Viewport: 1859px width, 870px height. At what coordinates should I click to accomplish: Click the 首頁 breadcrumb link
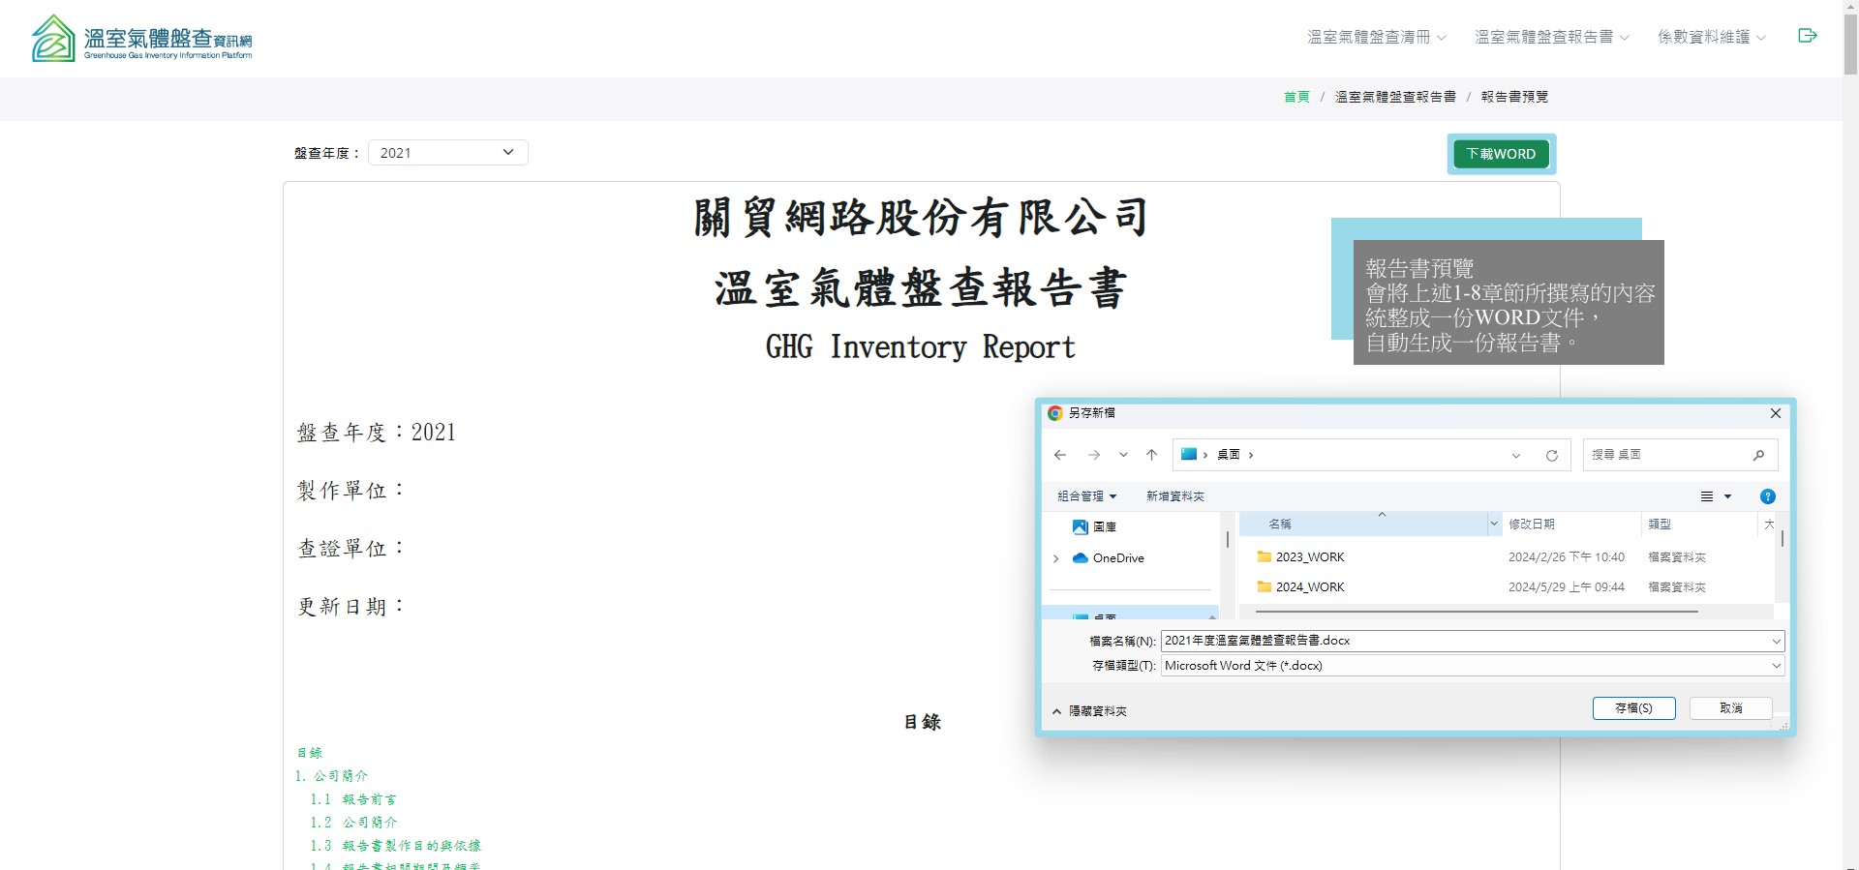coord(1295,97)
